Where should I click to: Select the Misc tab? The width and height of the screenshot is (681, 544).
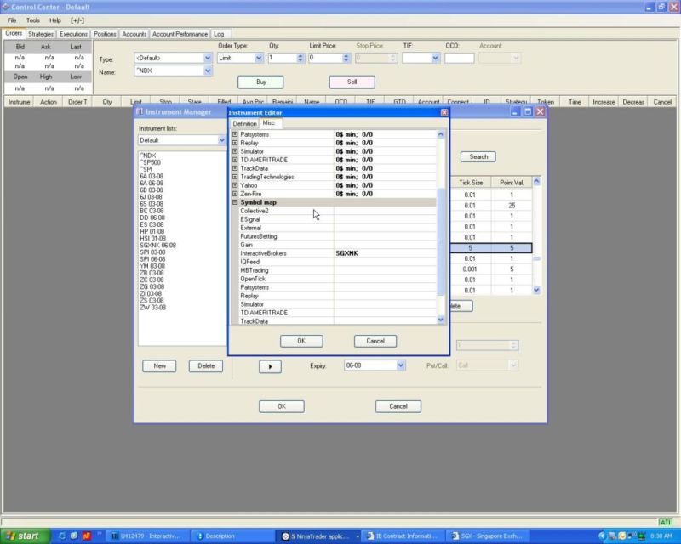point(270,123)
